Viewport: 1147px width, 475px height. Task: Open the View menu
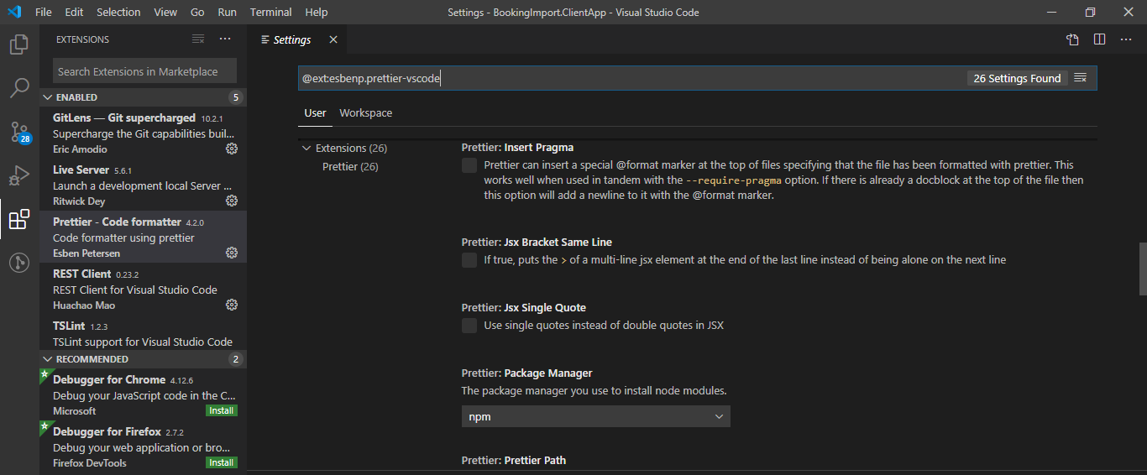pyautogui.click(x=165, y=13)
